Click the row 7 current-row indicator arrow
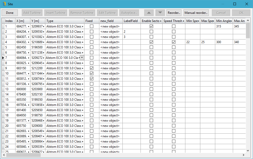 click(x=3, y=58)
